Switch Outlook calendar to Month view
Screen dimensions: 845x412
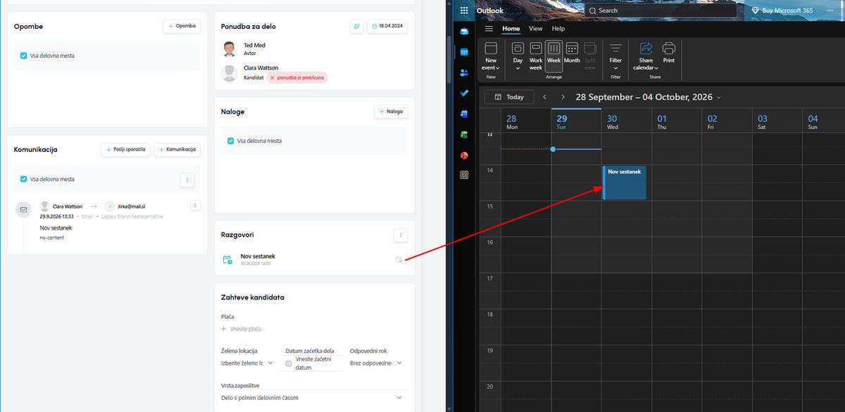[x=572, y=56]
